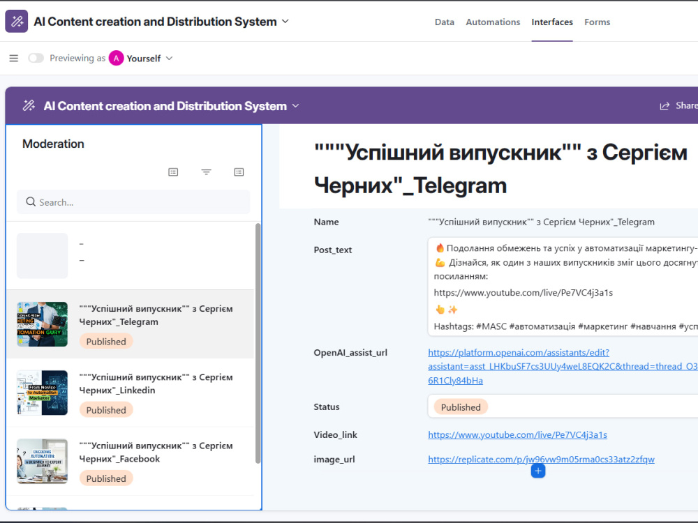Click the Moderation heading

53,144
